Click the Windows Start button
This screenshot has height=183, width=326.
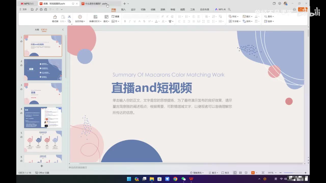(x=129, y=179)
